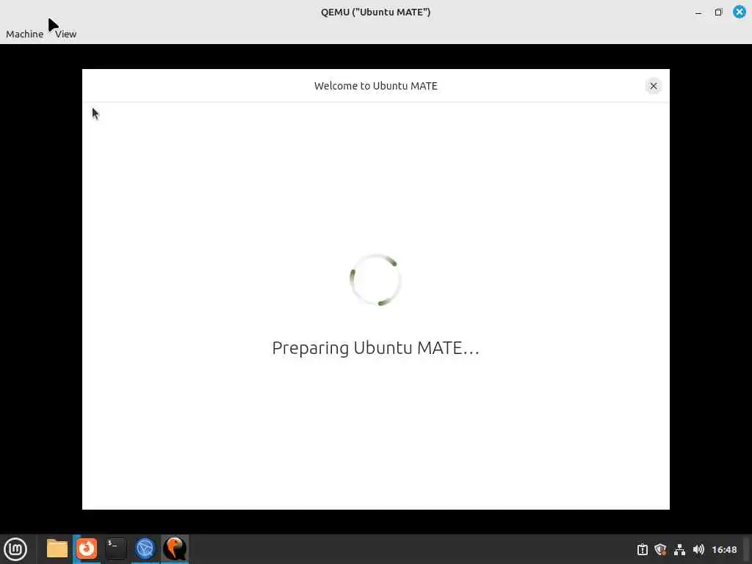Open Firefox from the taskbar

tap(87, 549)
